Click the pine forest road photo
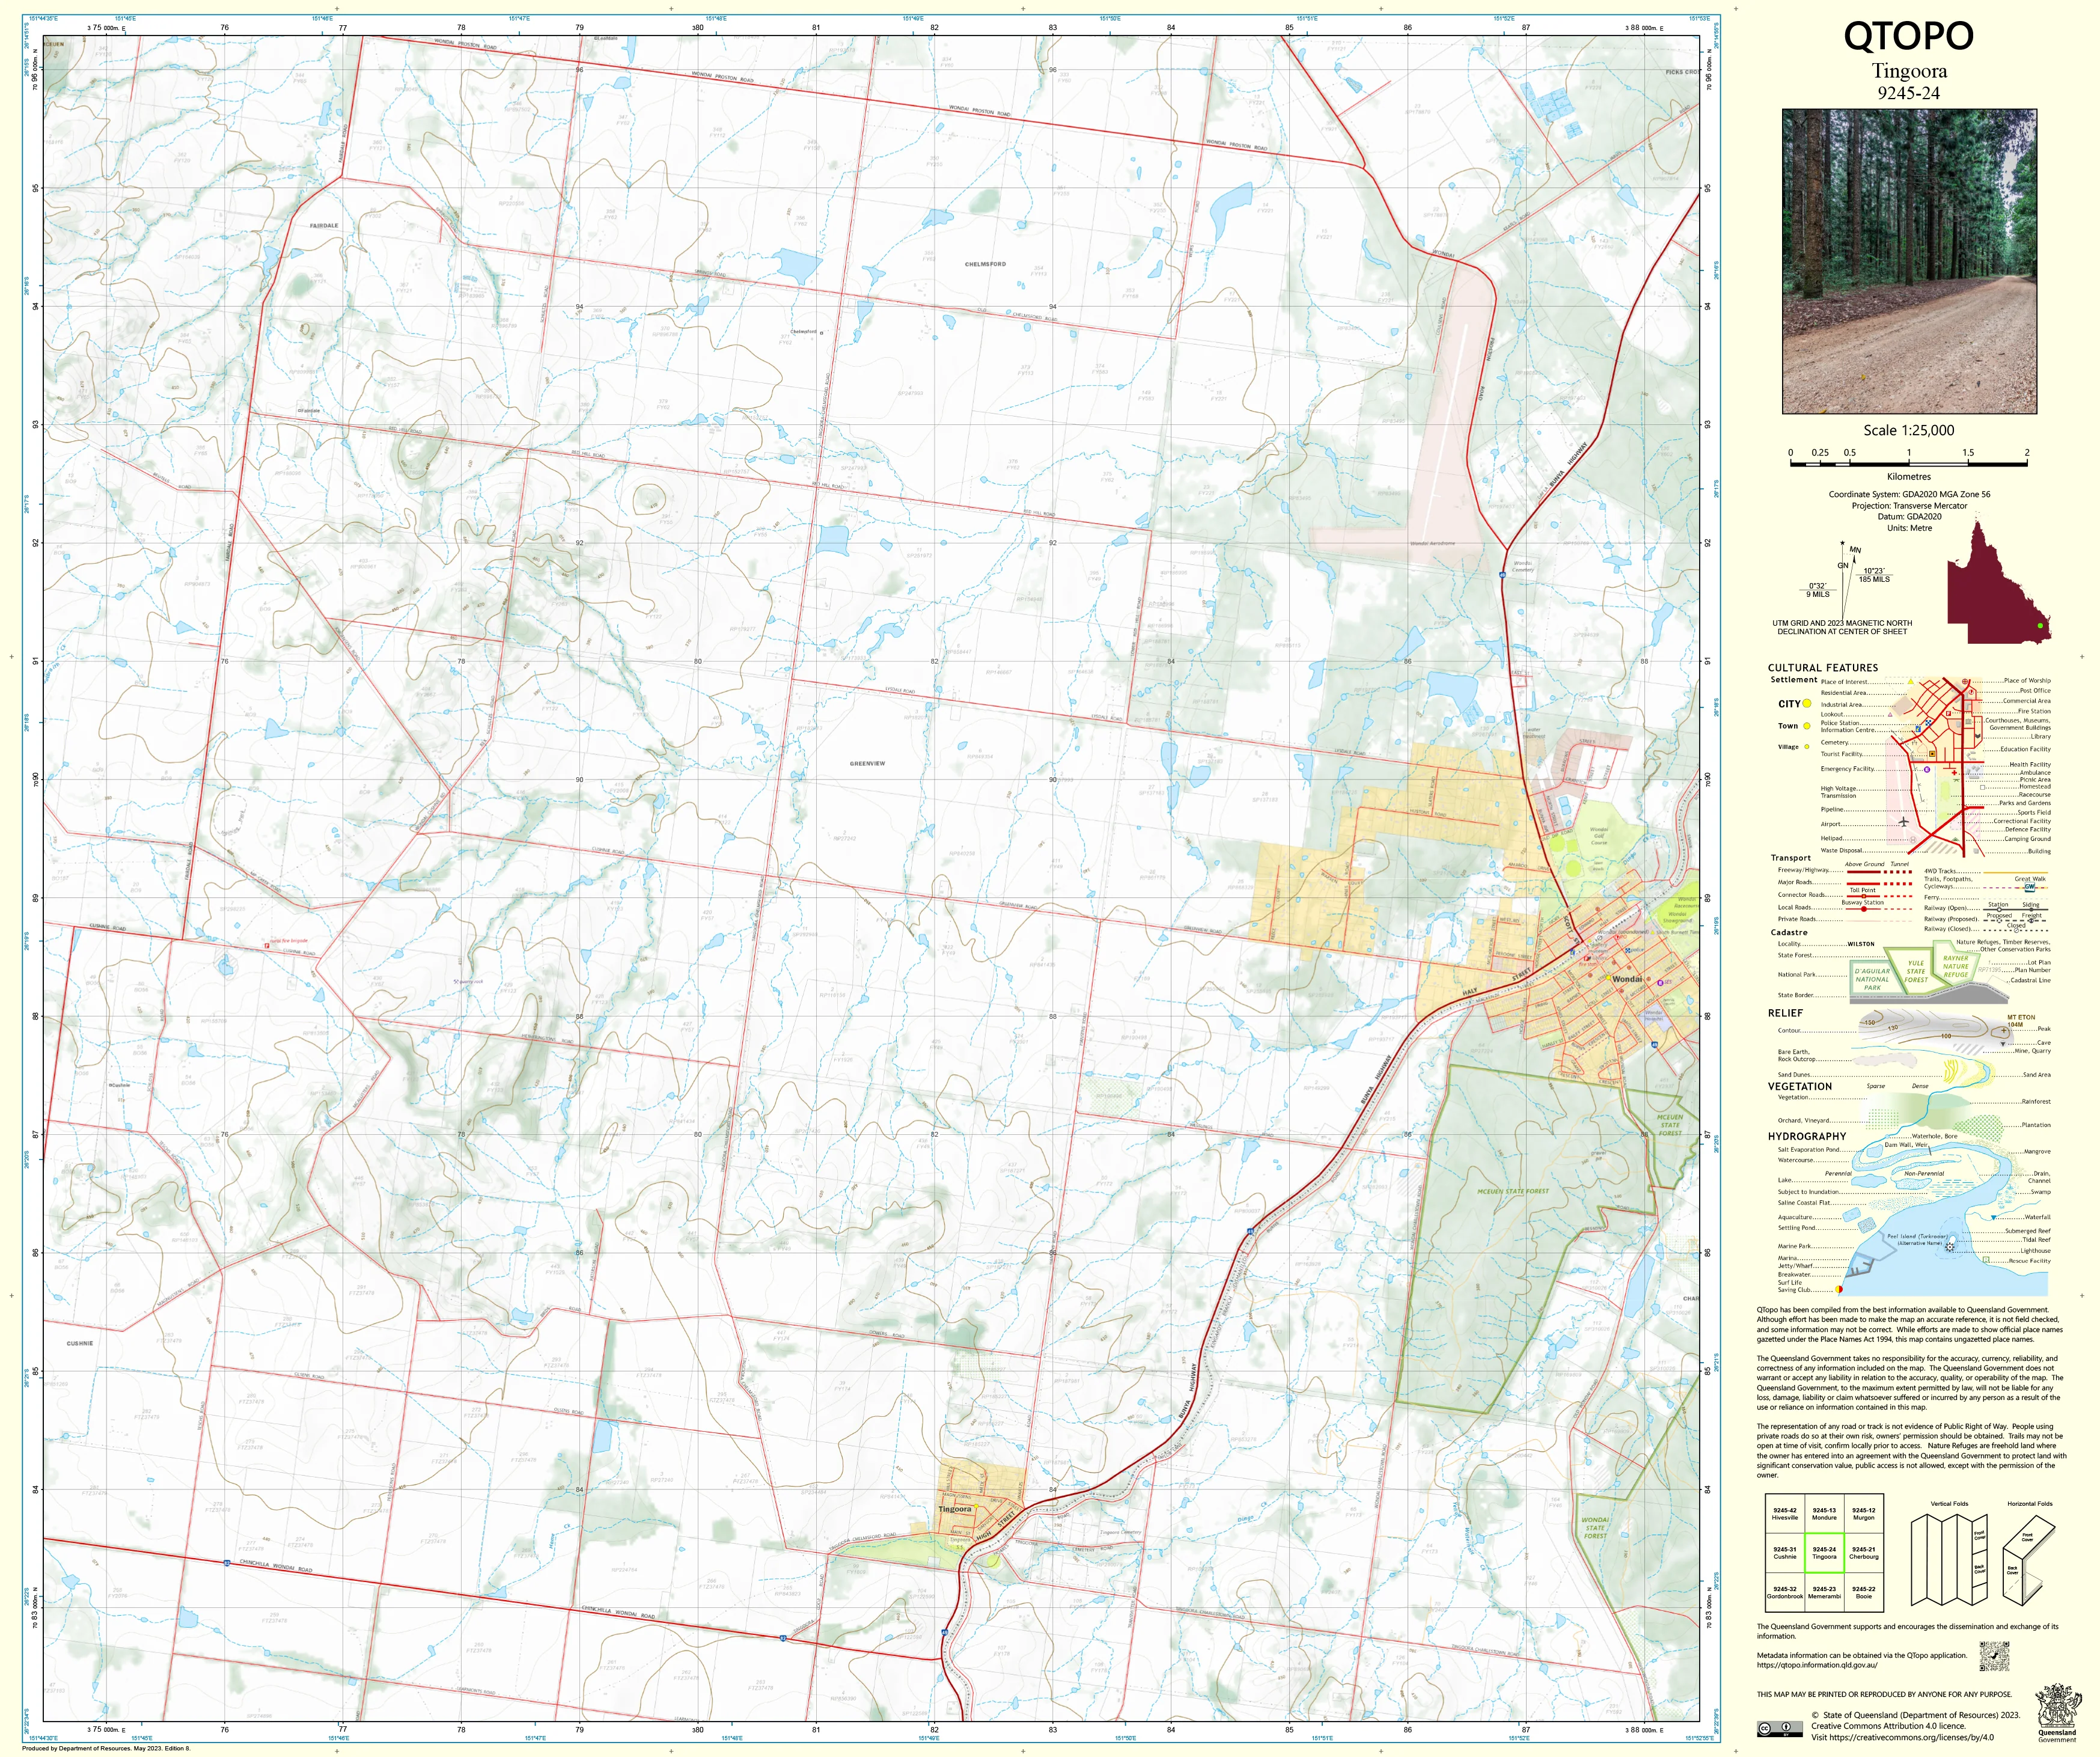 coord(1909,261)
